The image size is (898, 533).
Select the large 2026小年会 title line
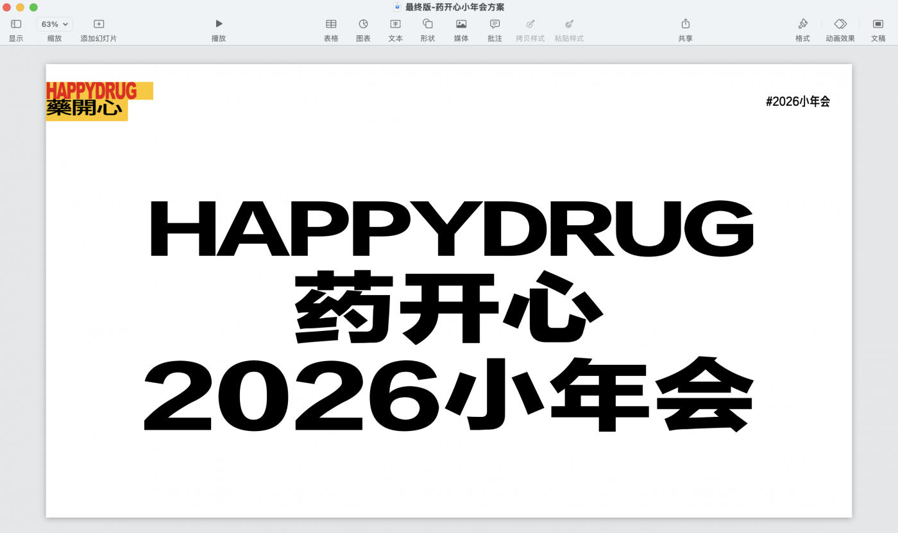coord(448,394)
